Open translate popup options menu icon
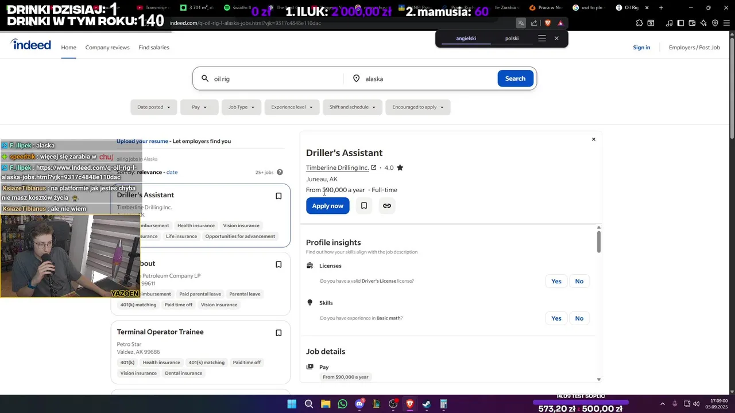This screenshot has width=735, height=413. coord(542,38)
